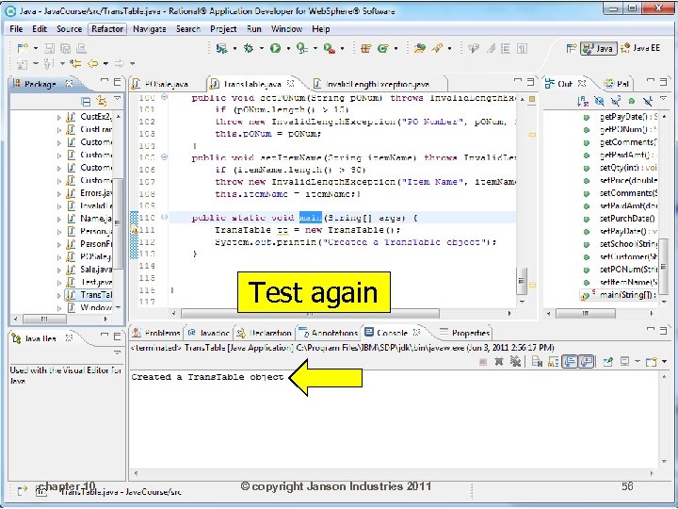The height and width of the screenshot is (509, 678).
Task: Open the Window menu
Action: (x=286, y=29)
